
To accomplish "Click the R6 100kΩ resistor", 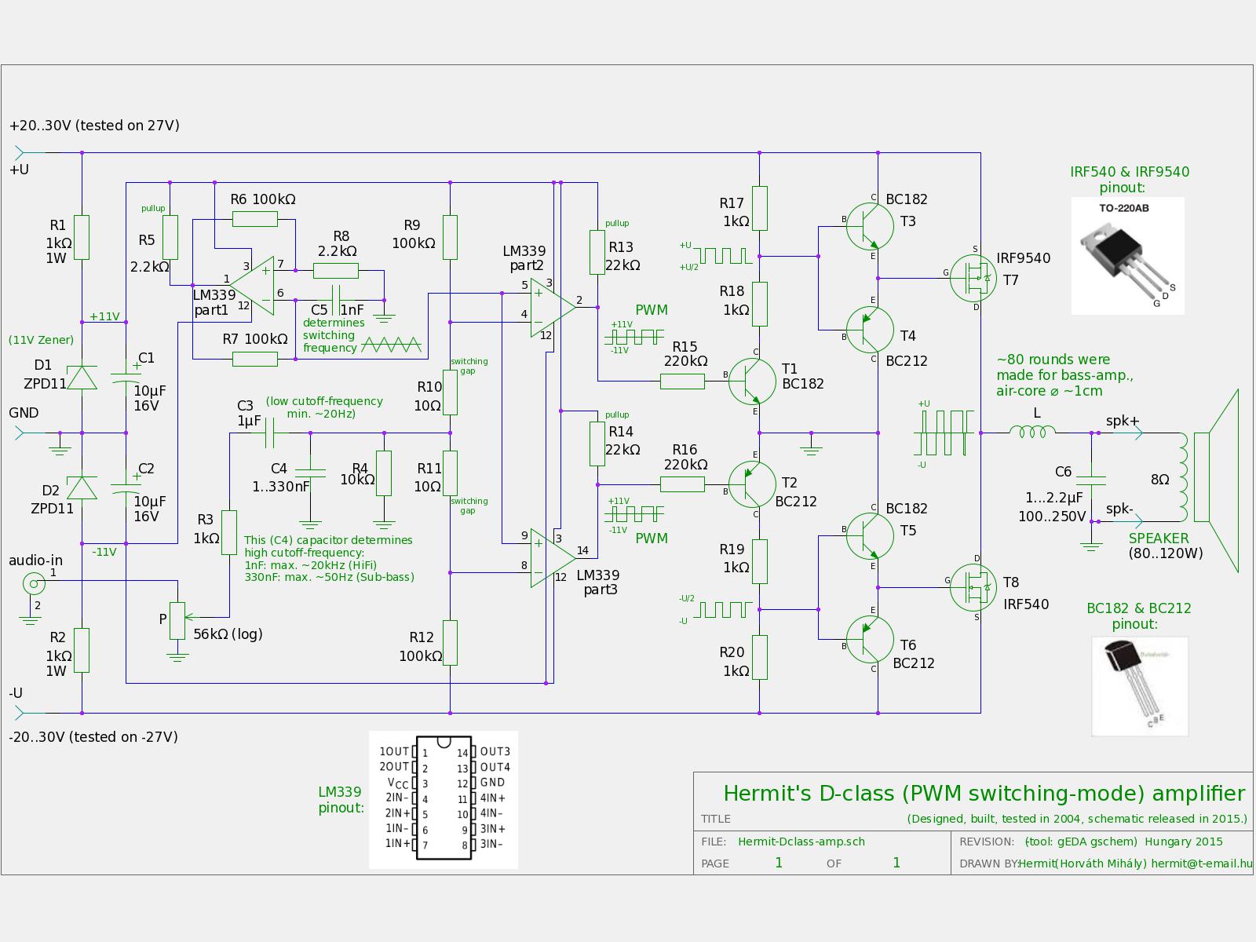I will [254, 221].
